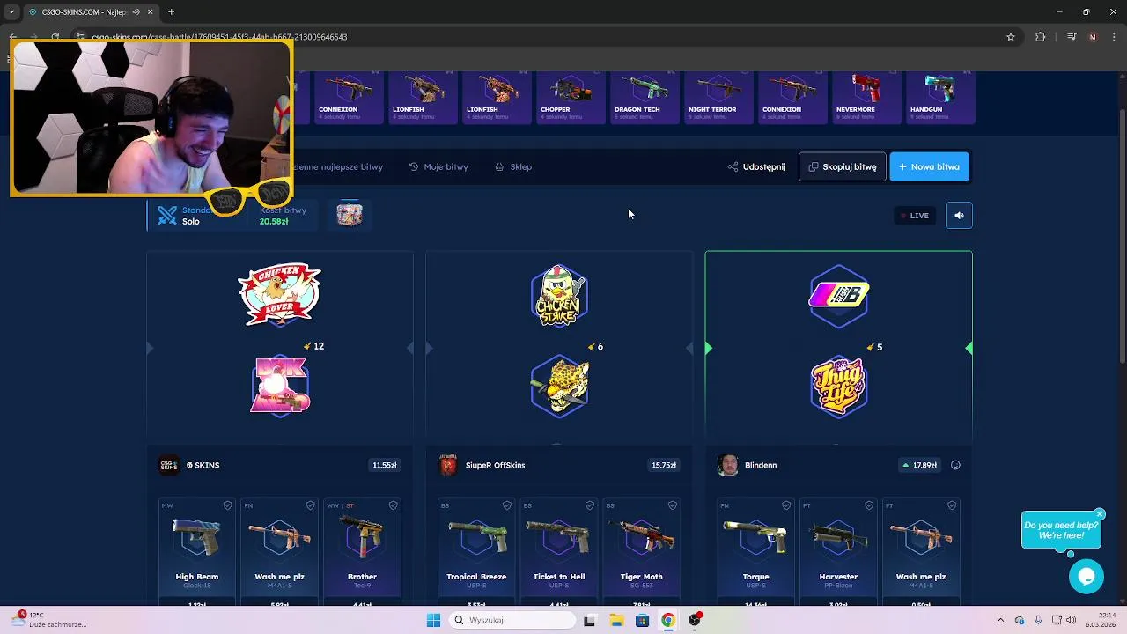Image resolution: width=1127 pixels, height=634 pixels.
Task: Toggle shield check on High Beam card
Action: (227, 505)
